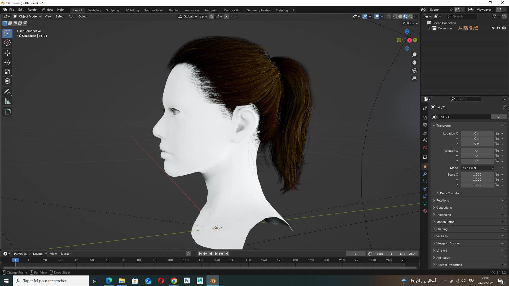Screen dimensions: 509x286
Task: Hide Collection with eye icon
Action: click(x=498, y=28)
